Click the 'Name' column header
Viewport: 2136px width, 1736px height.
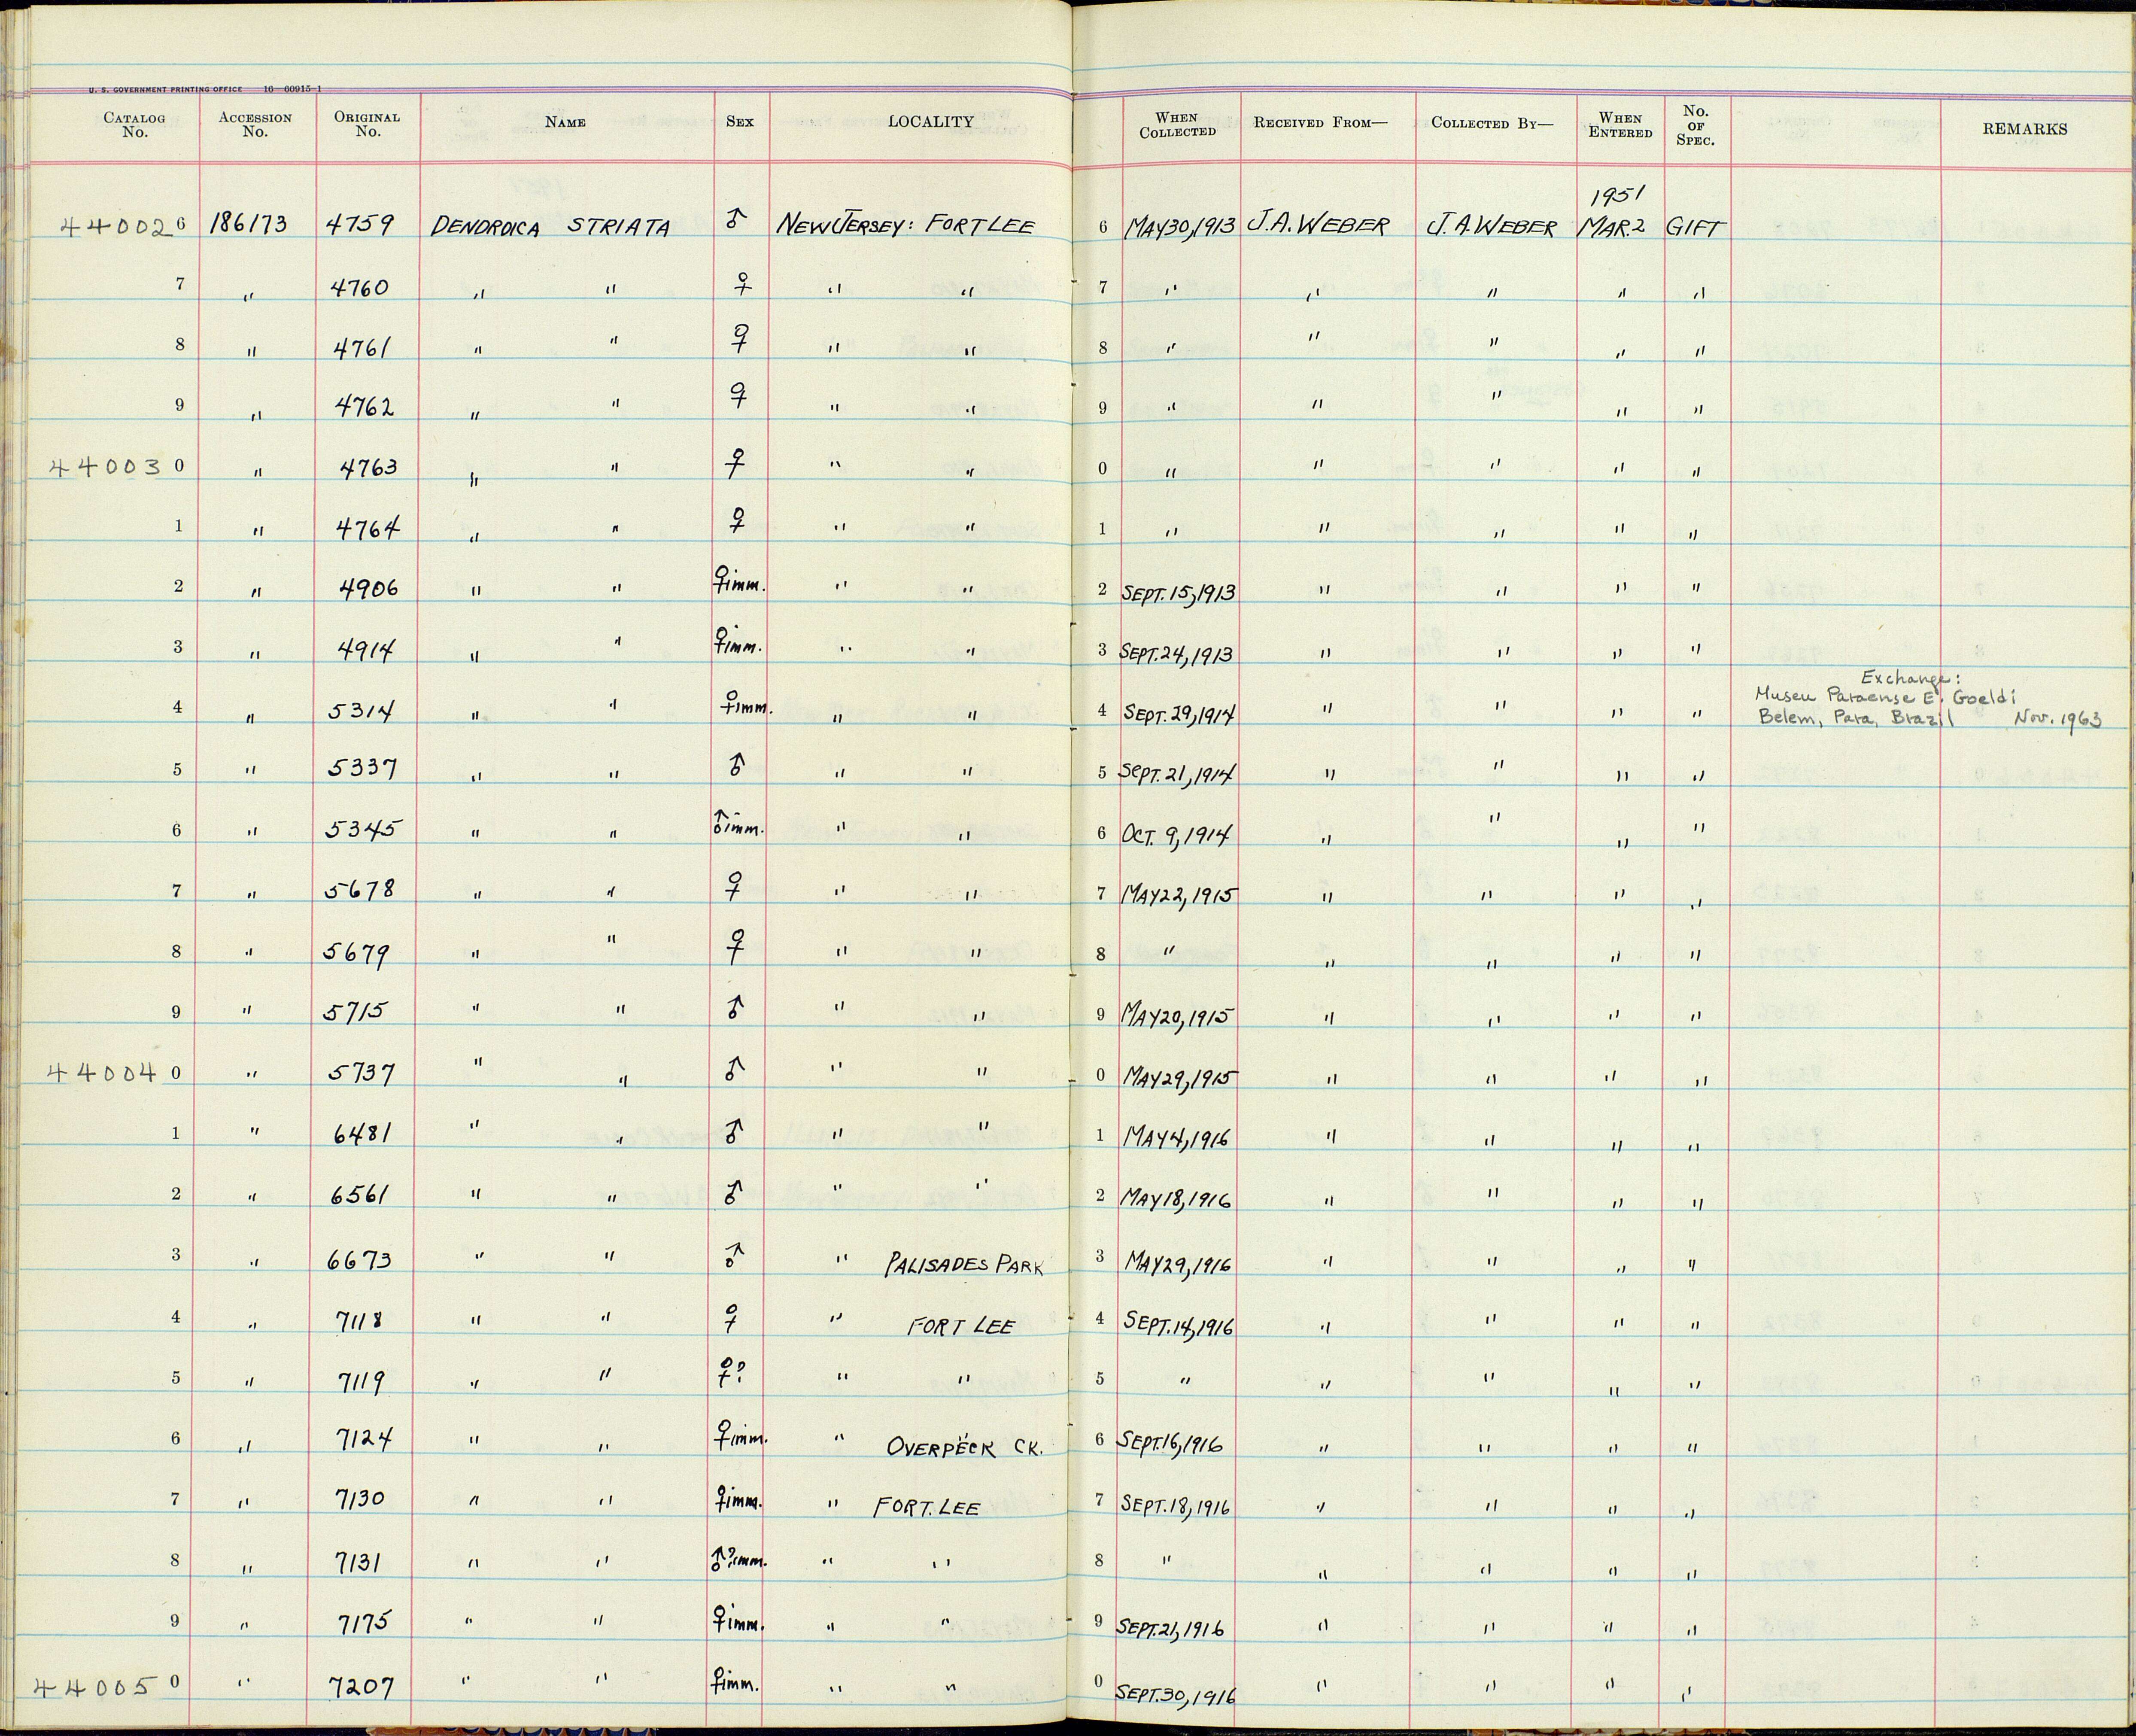(x=565, y=122)
